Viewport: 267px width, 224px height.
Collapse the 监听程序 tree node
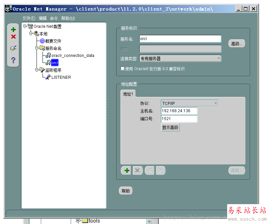(37, 70)
